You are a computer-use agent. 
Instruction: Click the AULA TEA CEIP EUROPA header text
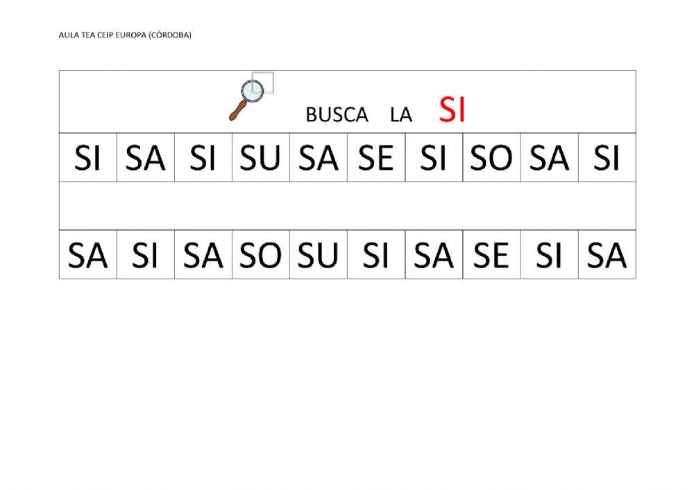coord(125,35)
